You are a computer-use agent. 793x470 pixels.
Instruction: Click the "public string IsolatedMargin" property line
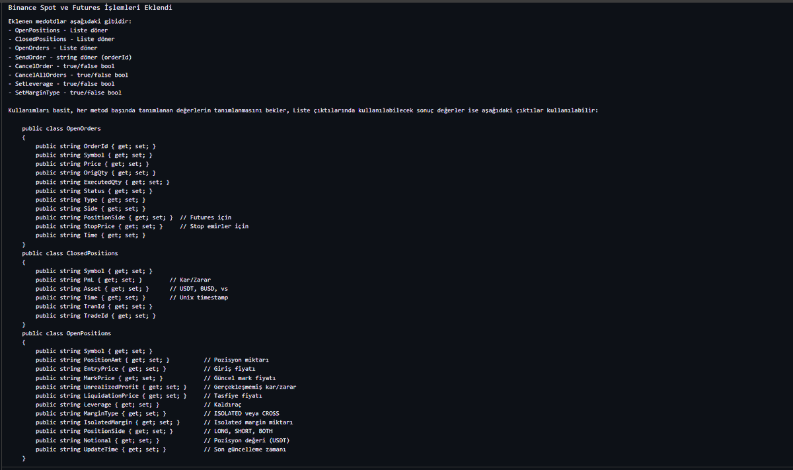tap(108, 422)
